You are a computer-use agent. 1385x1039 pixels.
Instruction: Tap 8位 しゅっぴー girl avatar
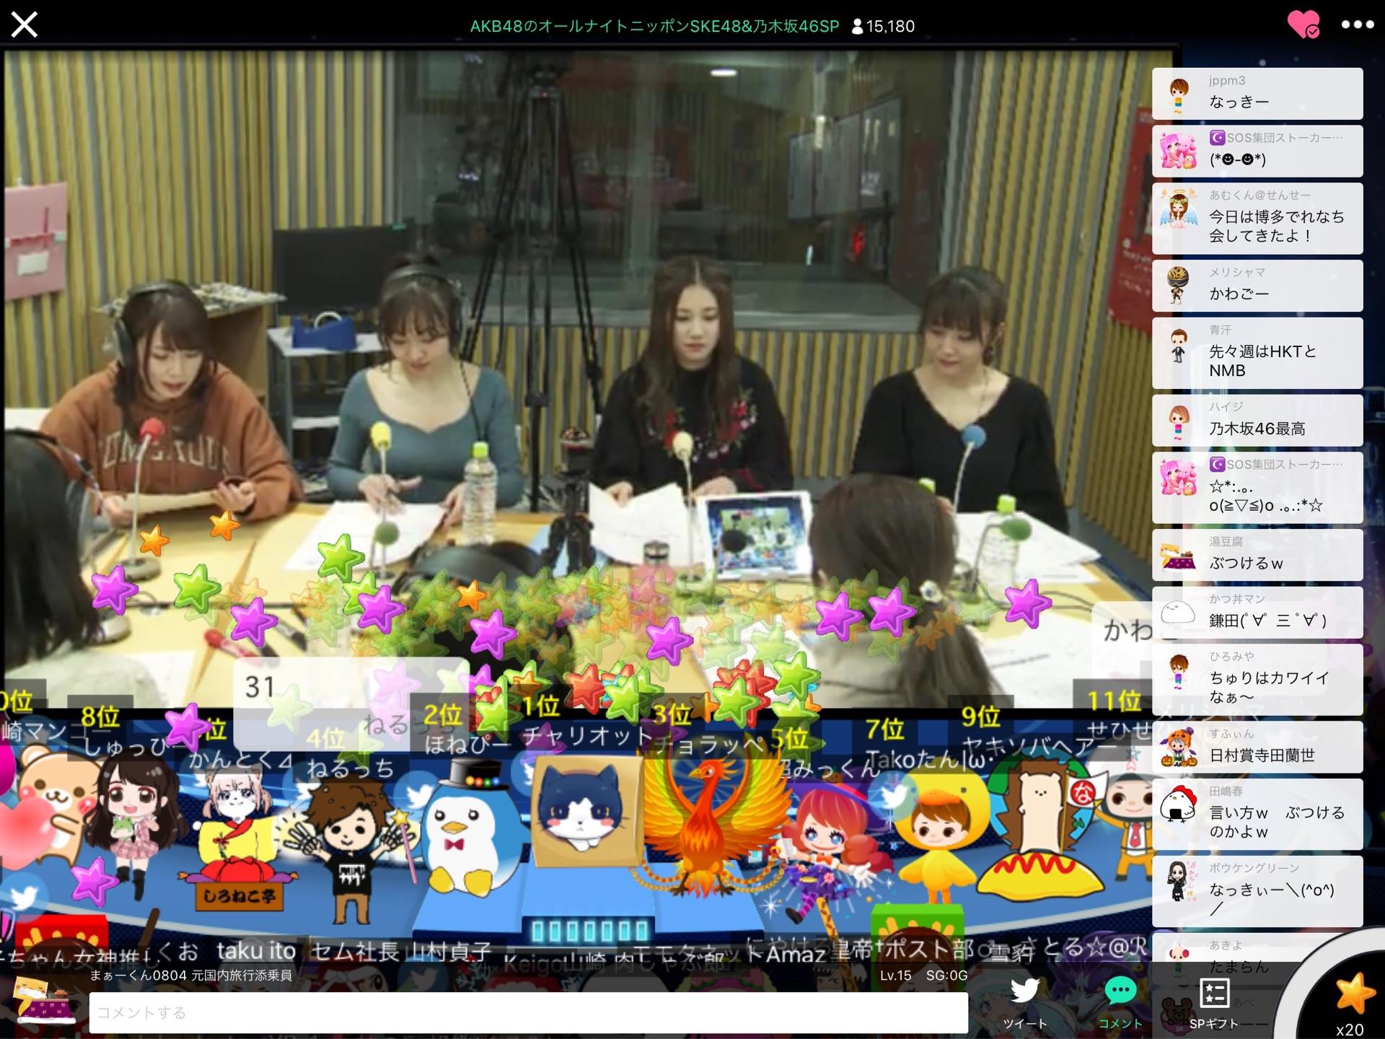[x=136, y=826]
